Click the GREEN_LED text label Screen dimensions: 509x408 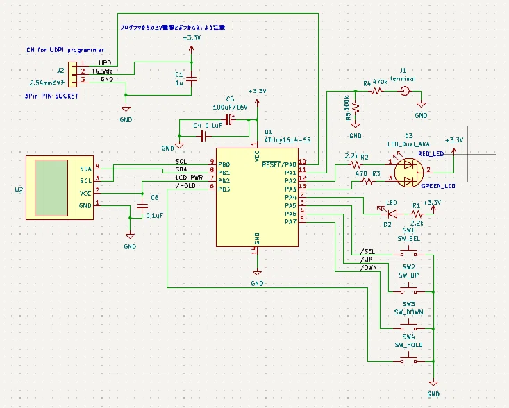tap(438, 186)
